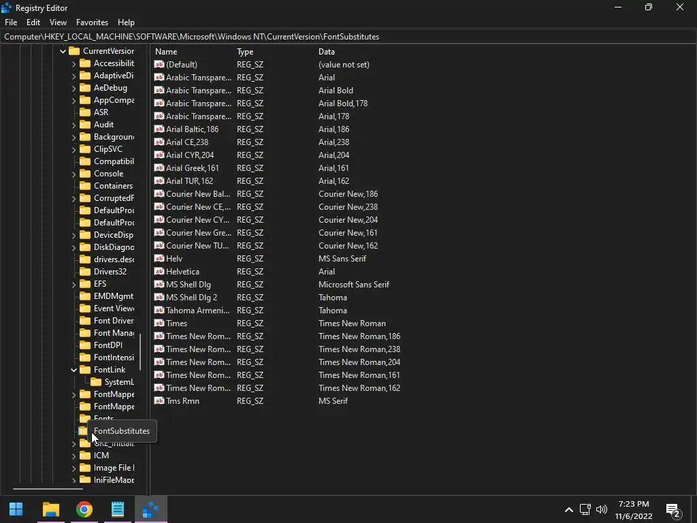Screen dimensions: 697x523
Task: Expand the Audit key
Action: coord(74,125)
